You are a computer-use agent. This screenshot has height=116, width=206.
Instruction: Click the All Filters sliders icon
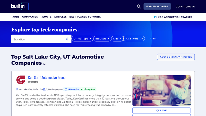click(142, 39)
